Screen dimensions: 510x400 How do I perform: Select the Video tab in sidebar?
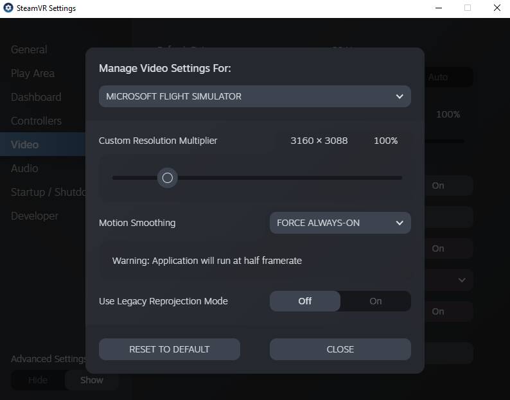click(x=24, y=144)
